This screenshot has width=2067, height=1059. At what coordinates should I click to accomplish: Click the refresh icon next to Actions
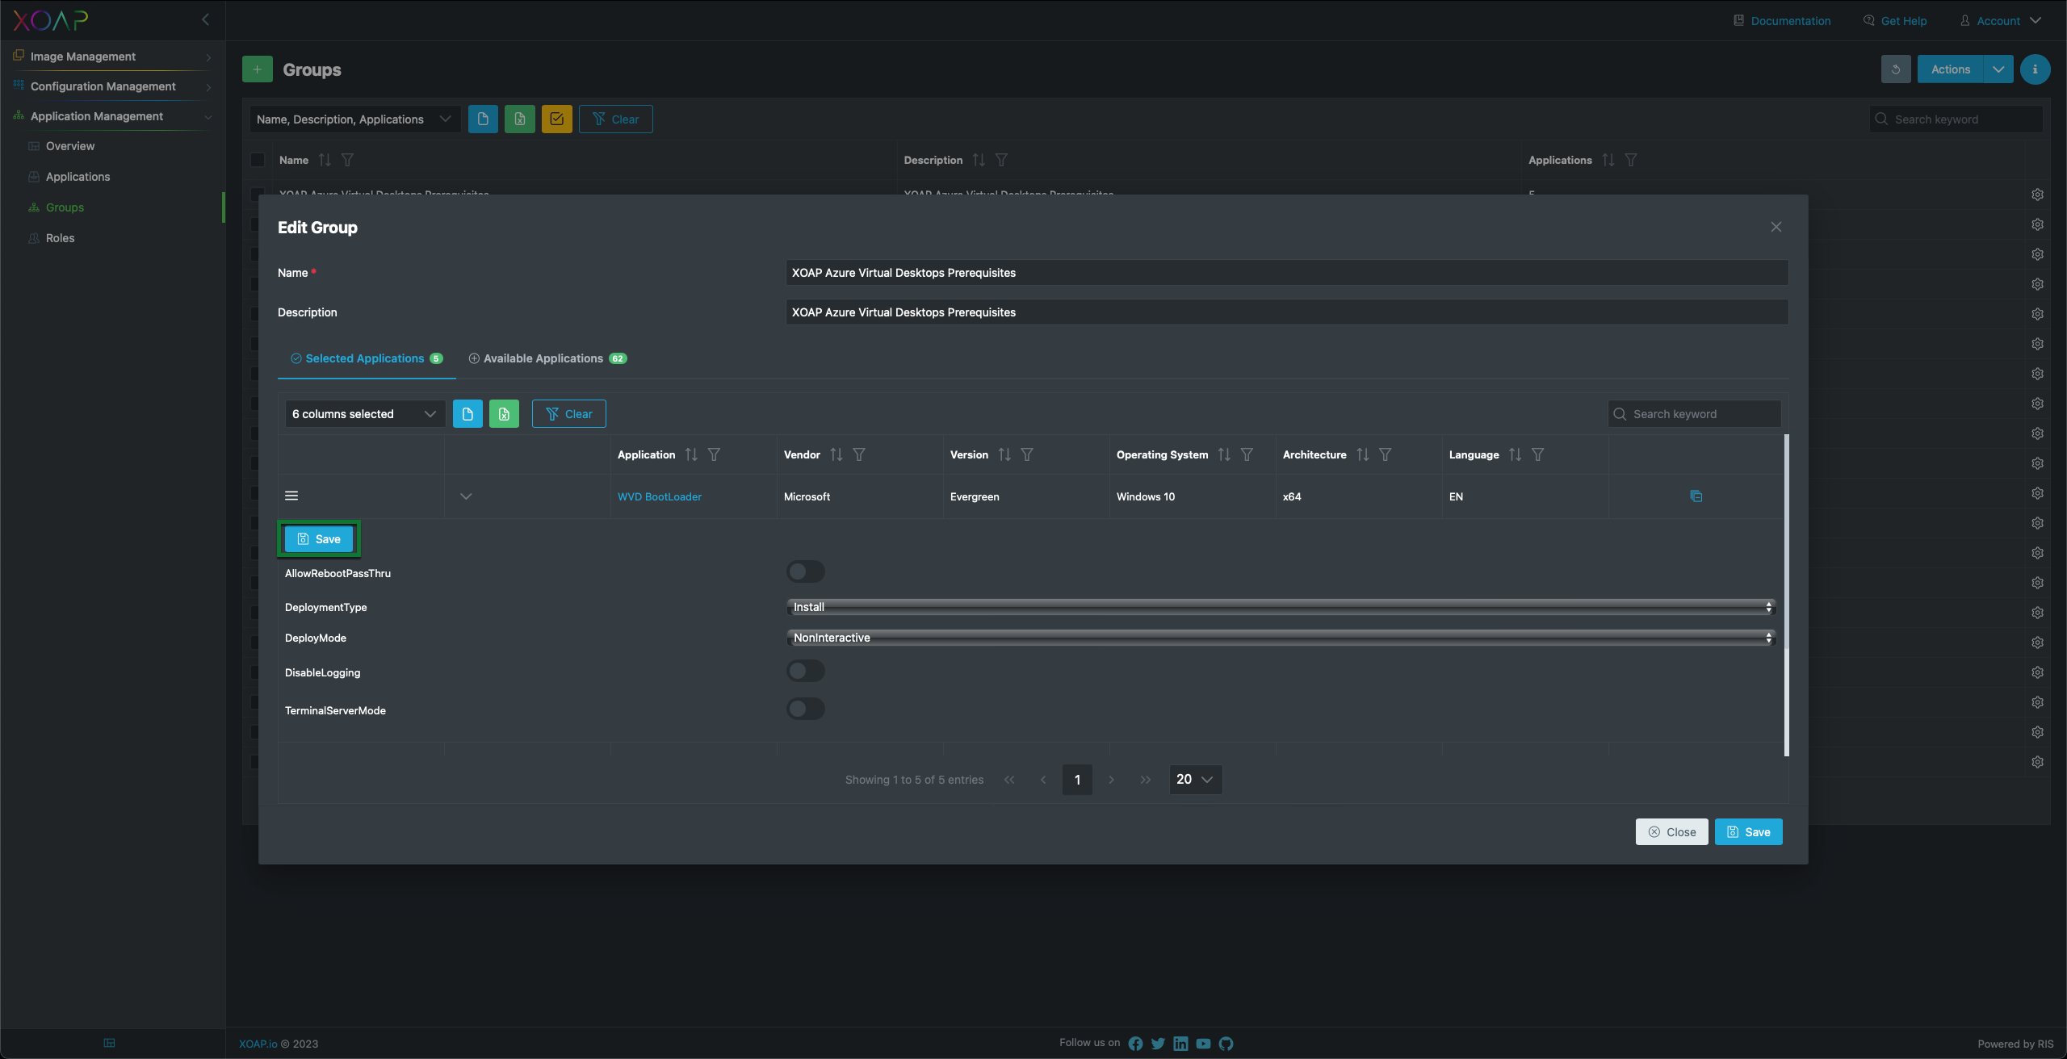(x=1895, y=69)
